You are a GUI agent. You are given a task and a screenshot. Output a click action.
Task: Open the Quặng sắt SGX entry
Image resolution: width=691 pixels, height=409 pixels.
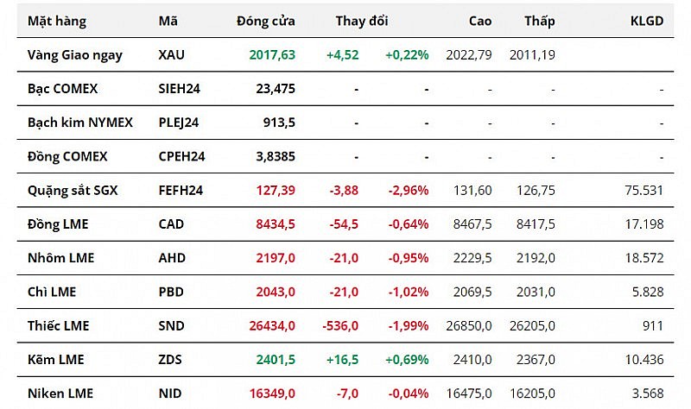coord(73,190)
